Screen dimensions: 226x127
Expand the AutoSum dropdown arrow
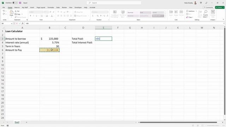[196, 11]
